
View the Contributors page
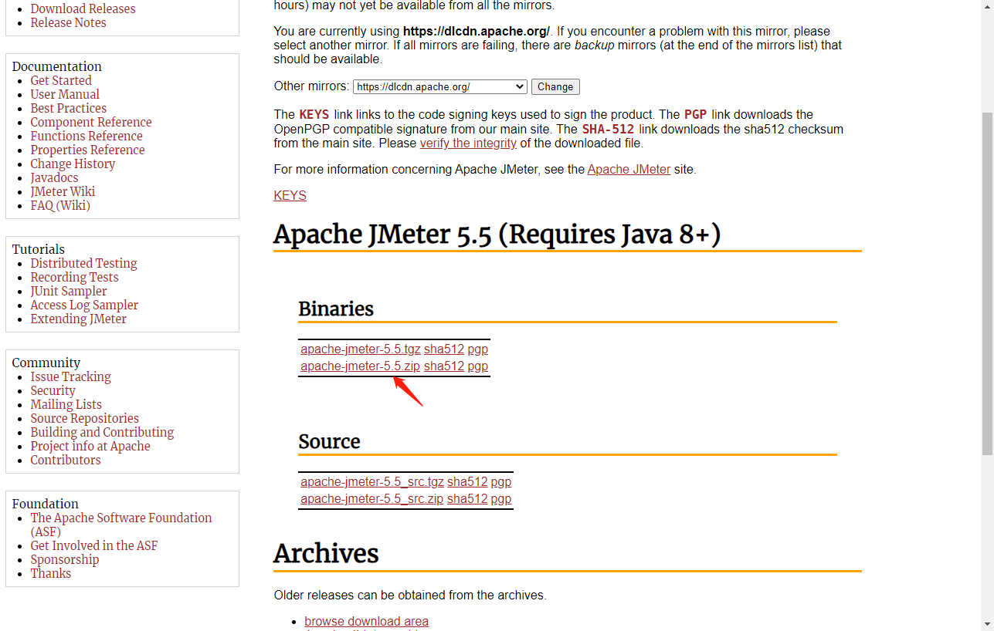[x=66, y=460]
